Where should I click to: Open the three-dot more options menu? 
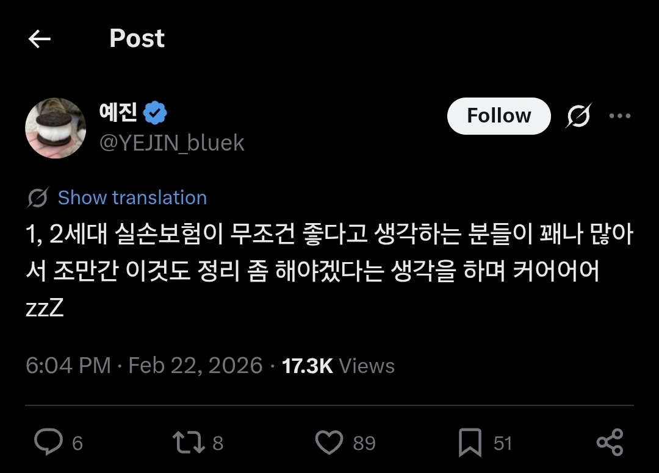(x=620, y=116)
